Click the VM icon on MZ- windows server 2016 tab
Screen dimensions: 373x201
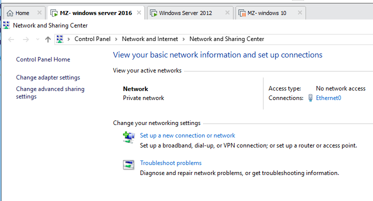tap(54, 13)
